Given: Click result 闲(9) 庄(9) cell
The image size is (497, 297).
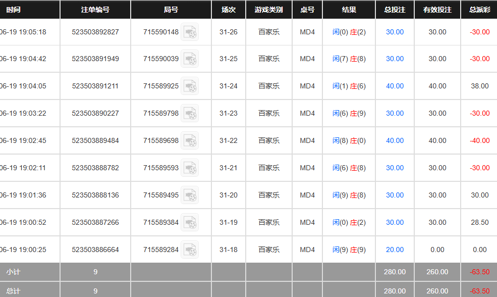Looking at the screenshot, I should pos(349,250).
